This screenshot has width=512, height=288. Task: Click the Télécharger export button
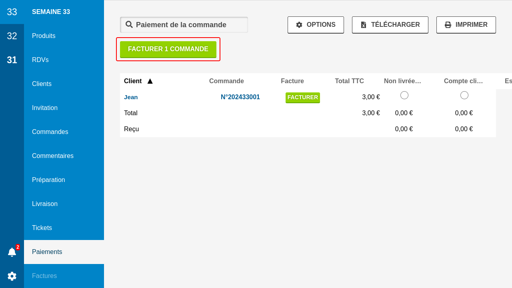(x=390, y=25)
